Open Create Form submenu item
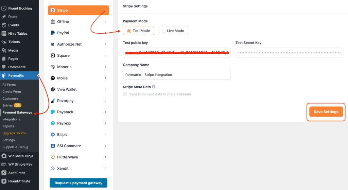348x190 pixels. tap(12, 91)
